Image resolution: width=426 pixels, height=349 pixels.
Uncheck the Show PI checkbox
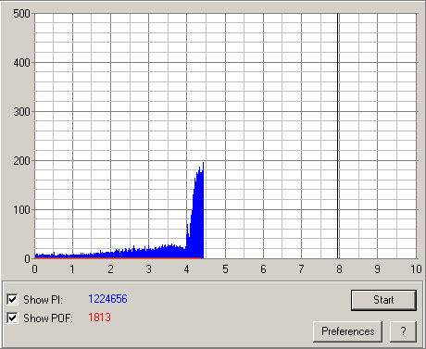point(12,299)
